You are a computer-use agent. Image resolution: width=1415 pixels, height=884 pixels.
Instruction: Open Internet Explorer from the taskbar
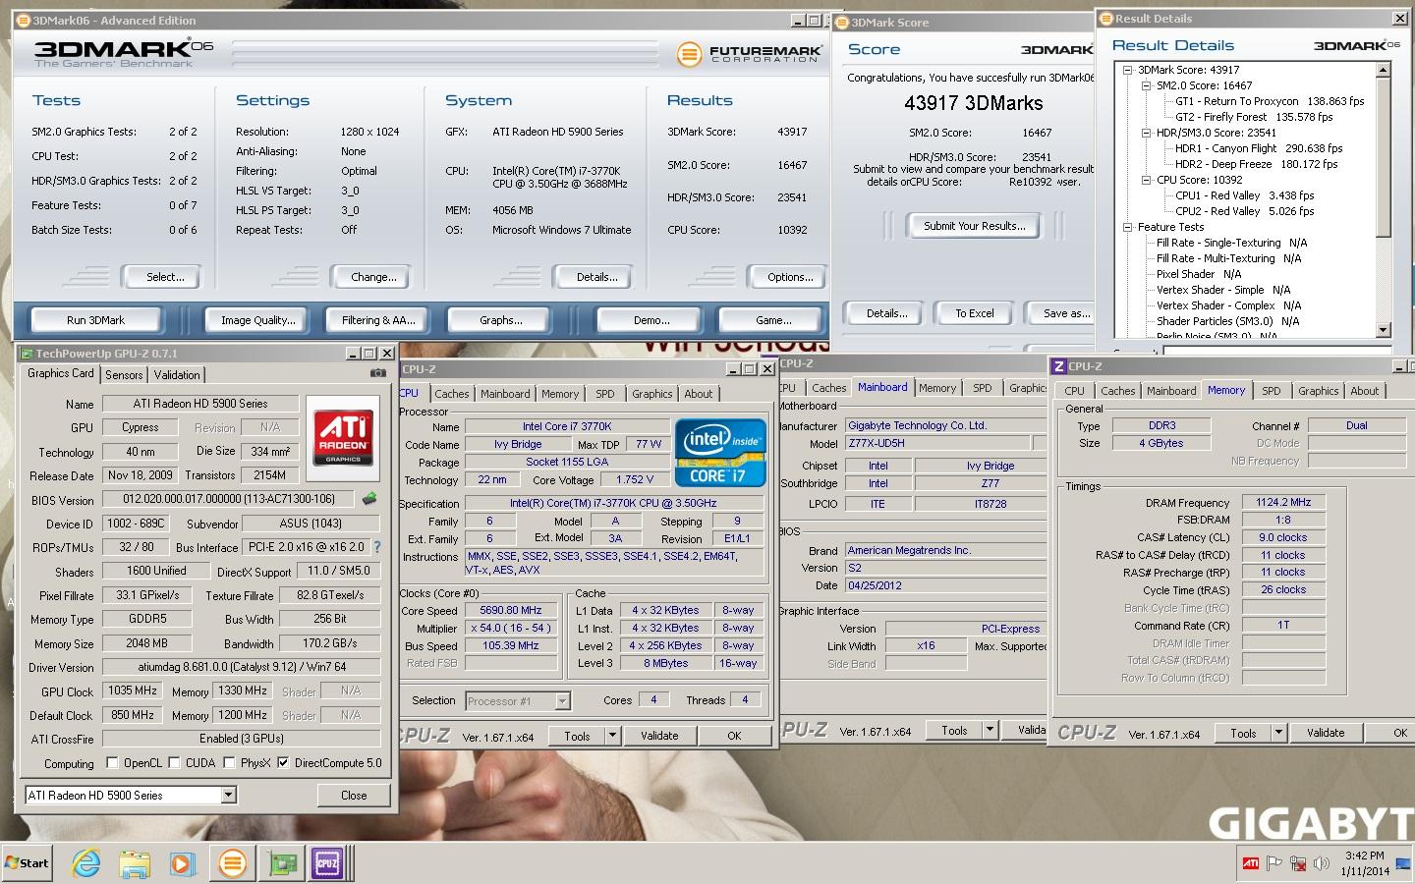pos(86,863)
